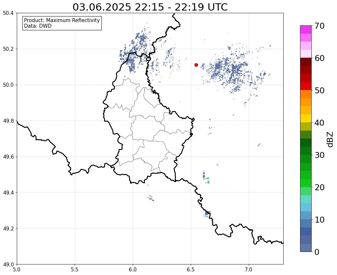Click the 49.4 latitude axis label

click(x=8, y=193)
